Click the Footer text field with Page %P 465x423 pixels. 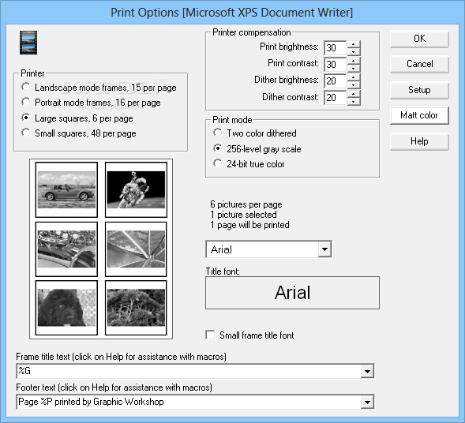coord(189,402)
